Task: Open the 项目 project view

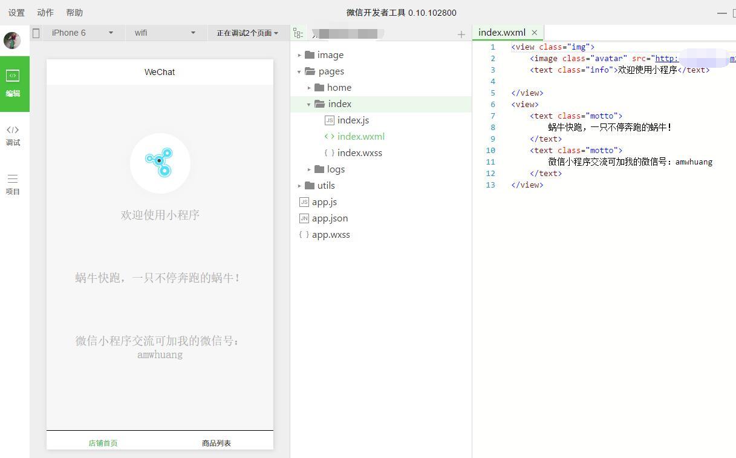Action: coord(13,185)
